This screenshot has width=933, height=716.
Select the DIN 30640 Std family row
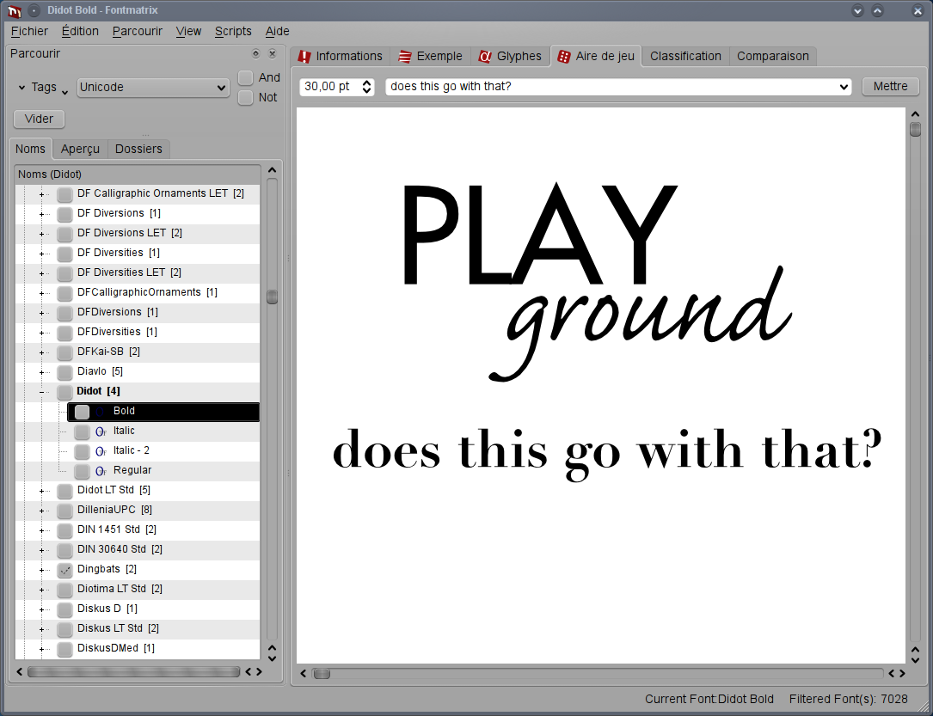point(138,549)
